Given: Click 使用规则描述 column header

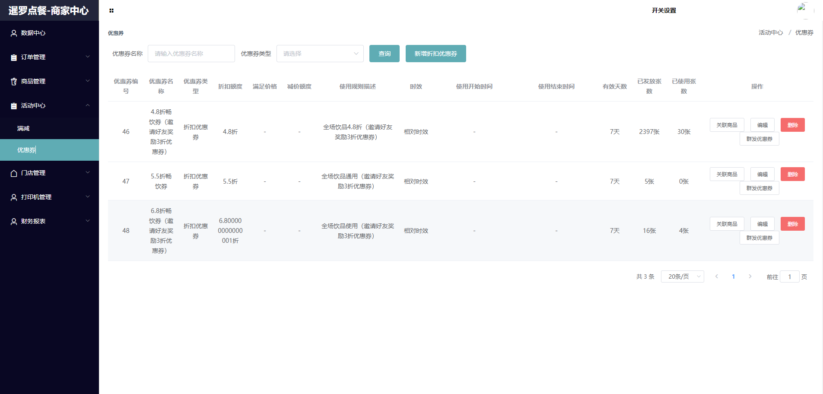Looking at the screenshot, I should 358,86.
